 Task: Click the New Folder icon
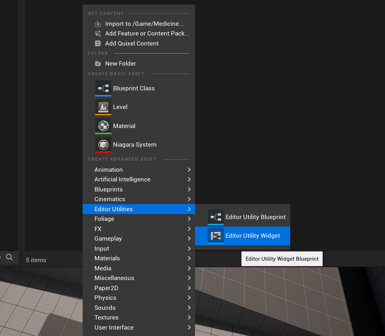click(98, 63)
